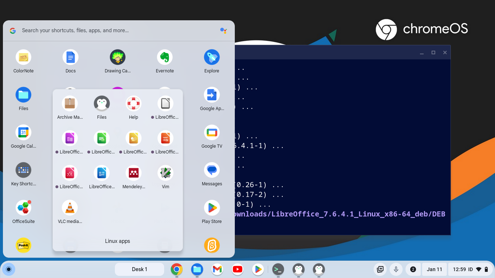Screen dimensions: 495x278
Task: Open Chrome from the shelf
Action: 176,269
